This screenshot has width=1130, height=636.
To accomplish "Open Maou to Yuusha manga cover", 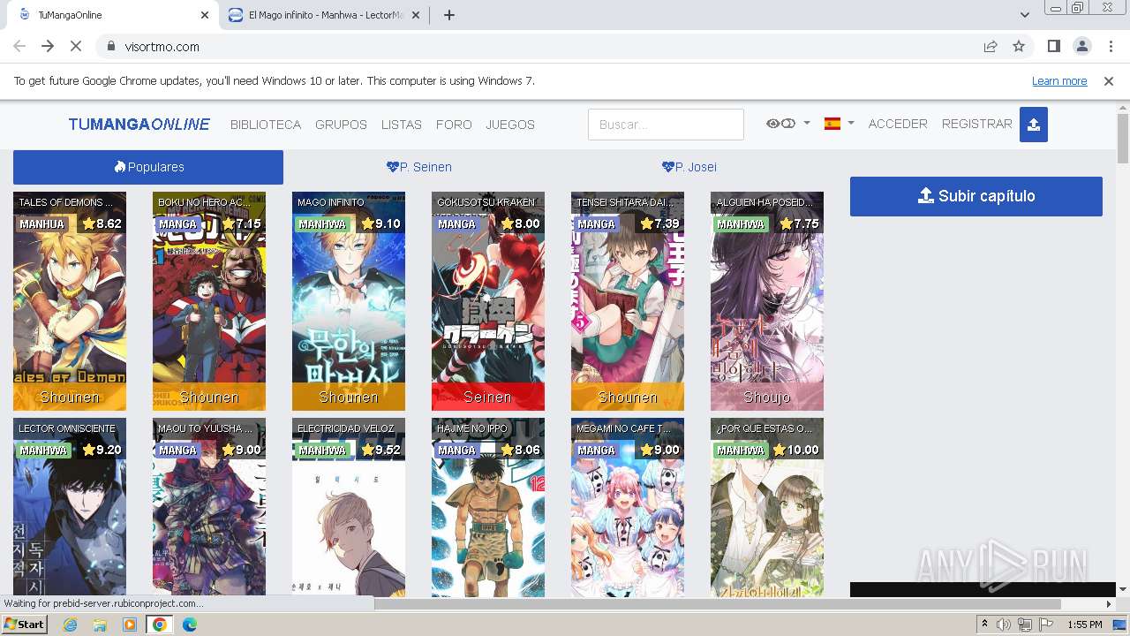I will (x=209, y=507).
